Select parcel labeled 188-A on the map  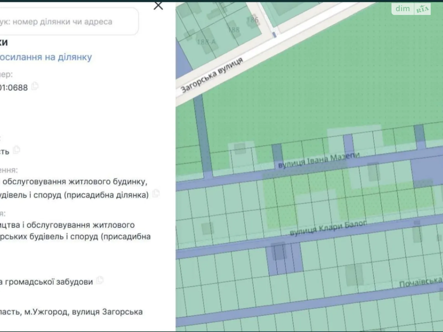[206, 42]
